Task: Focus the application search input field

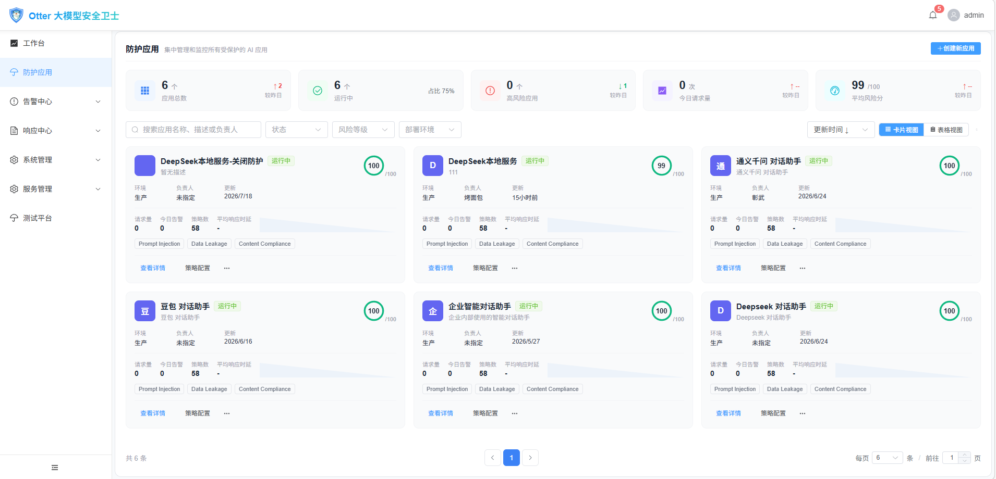Action: pos(193,130)
